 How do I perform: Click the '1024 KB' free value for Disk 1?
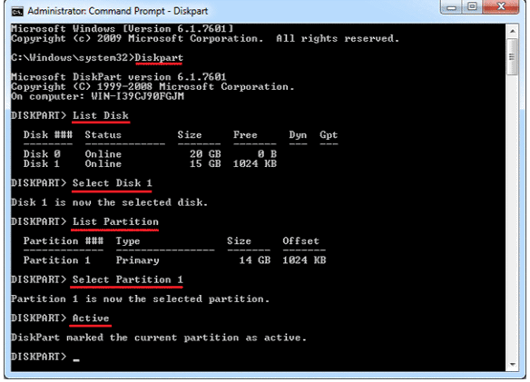click(x=255, y=164)
